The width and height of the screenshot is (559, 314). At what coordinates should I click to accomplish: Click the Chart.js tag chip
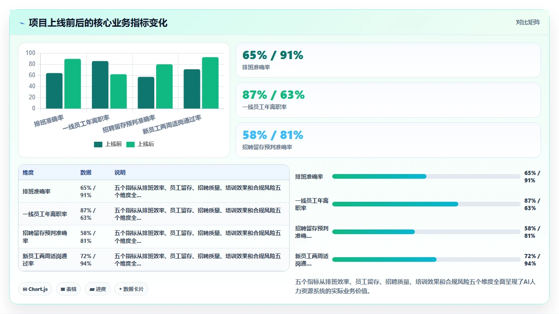35,289
